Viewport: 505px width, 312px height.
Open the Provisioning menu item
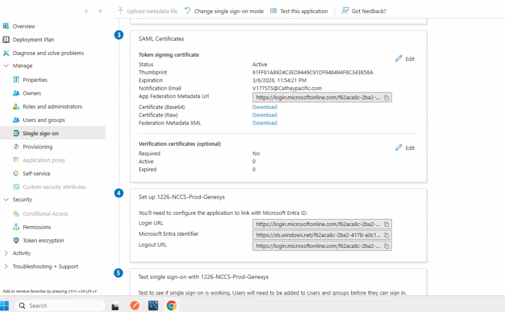tap(37, 147)
